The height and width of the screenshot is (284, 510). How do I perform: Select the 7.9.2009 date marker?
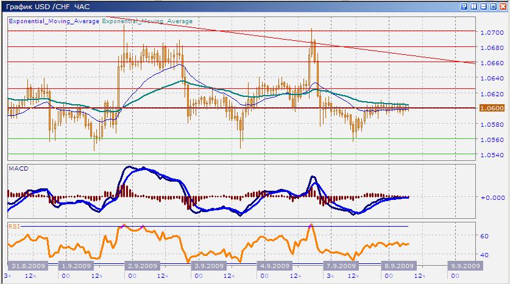tap(340, 266)
